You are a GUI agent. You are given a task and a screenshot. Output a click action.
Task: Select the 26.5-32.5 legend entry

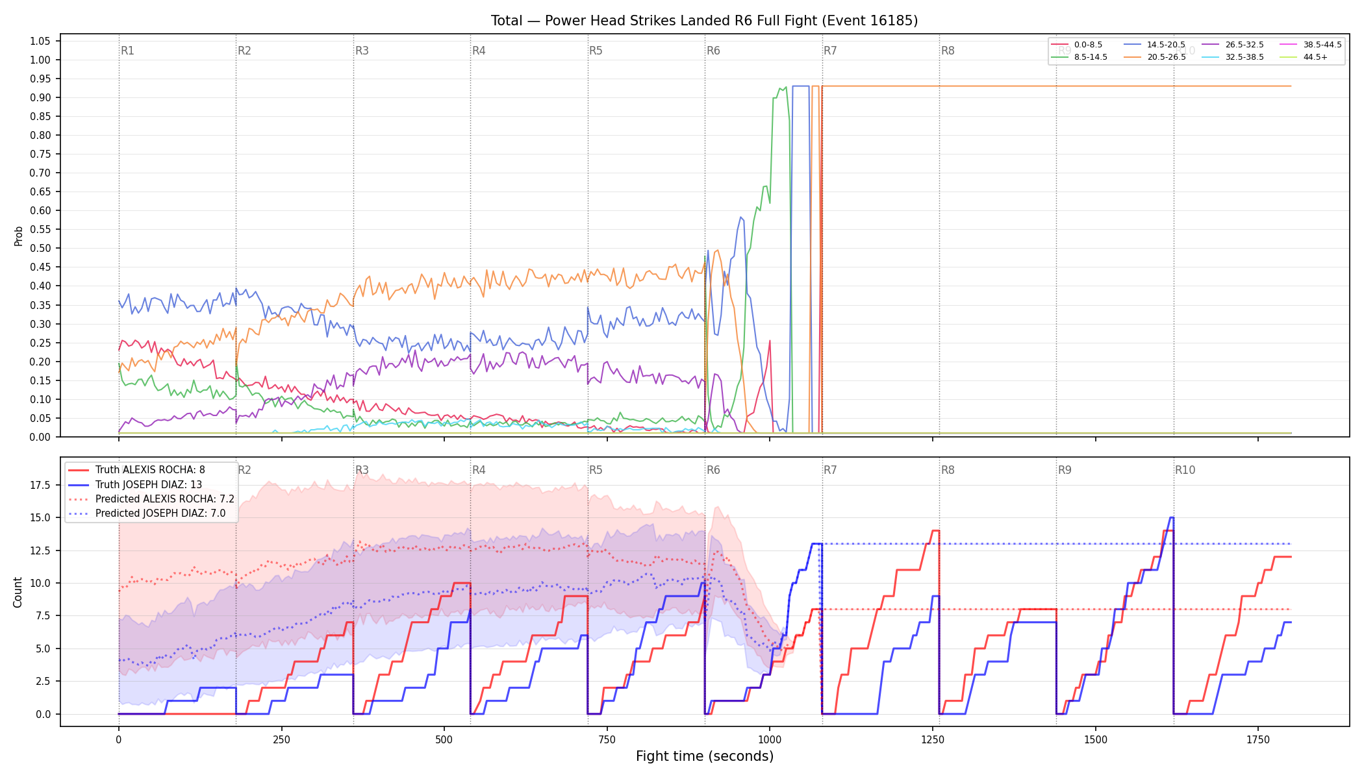[x=1233, y=45]
